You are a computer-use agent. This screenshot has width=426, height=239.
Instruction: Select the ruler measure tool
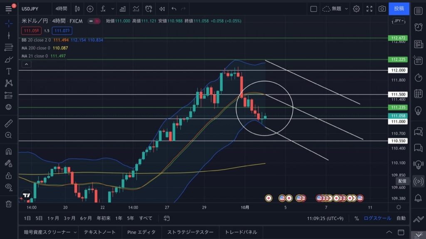[x=9, y=123]
